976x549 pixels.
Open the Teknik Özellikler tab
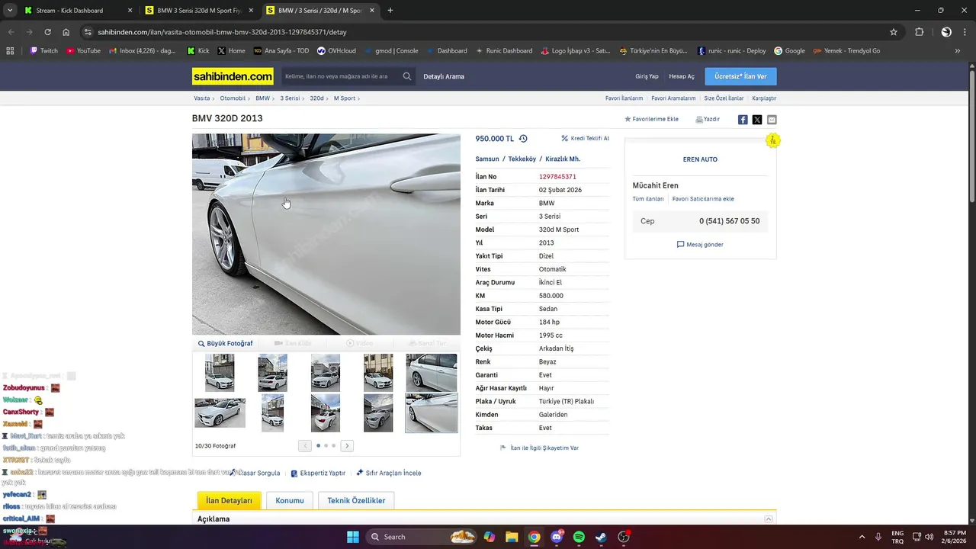pyautogui.click(x=356, y=500)
